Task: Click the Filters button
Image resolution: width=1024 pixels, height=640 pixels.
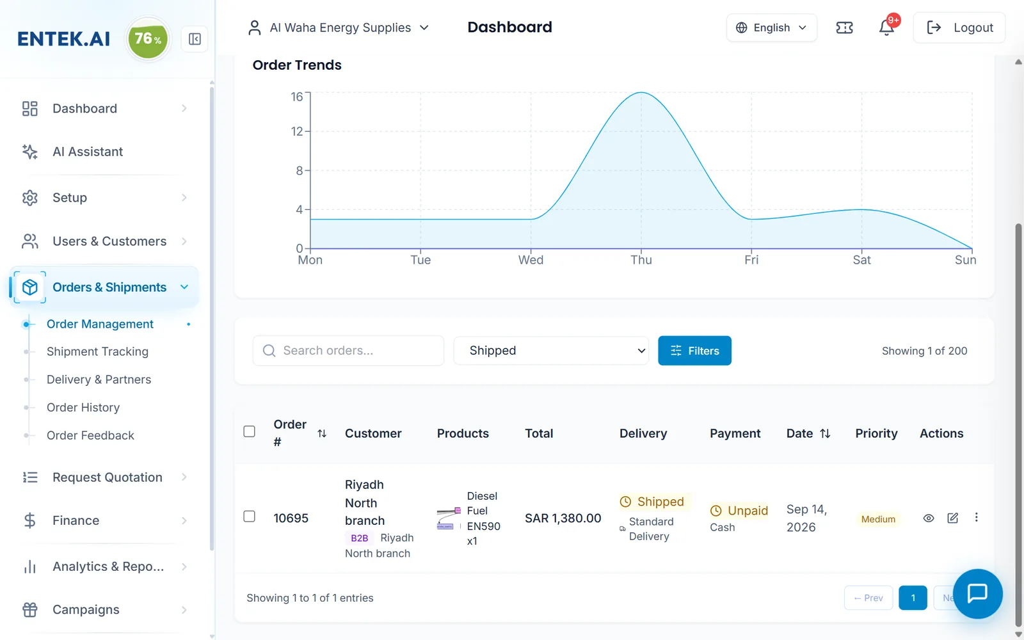Action: pos(694,351)
